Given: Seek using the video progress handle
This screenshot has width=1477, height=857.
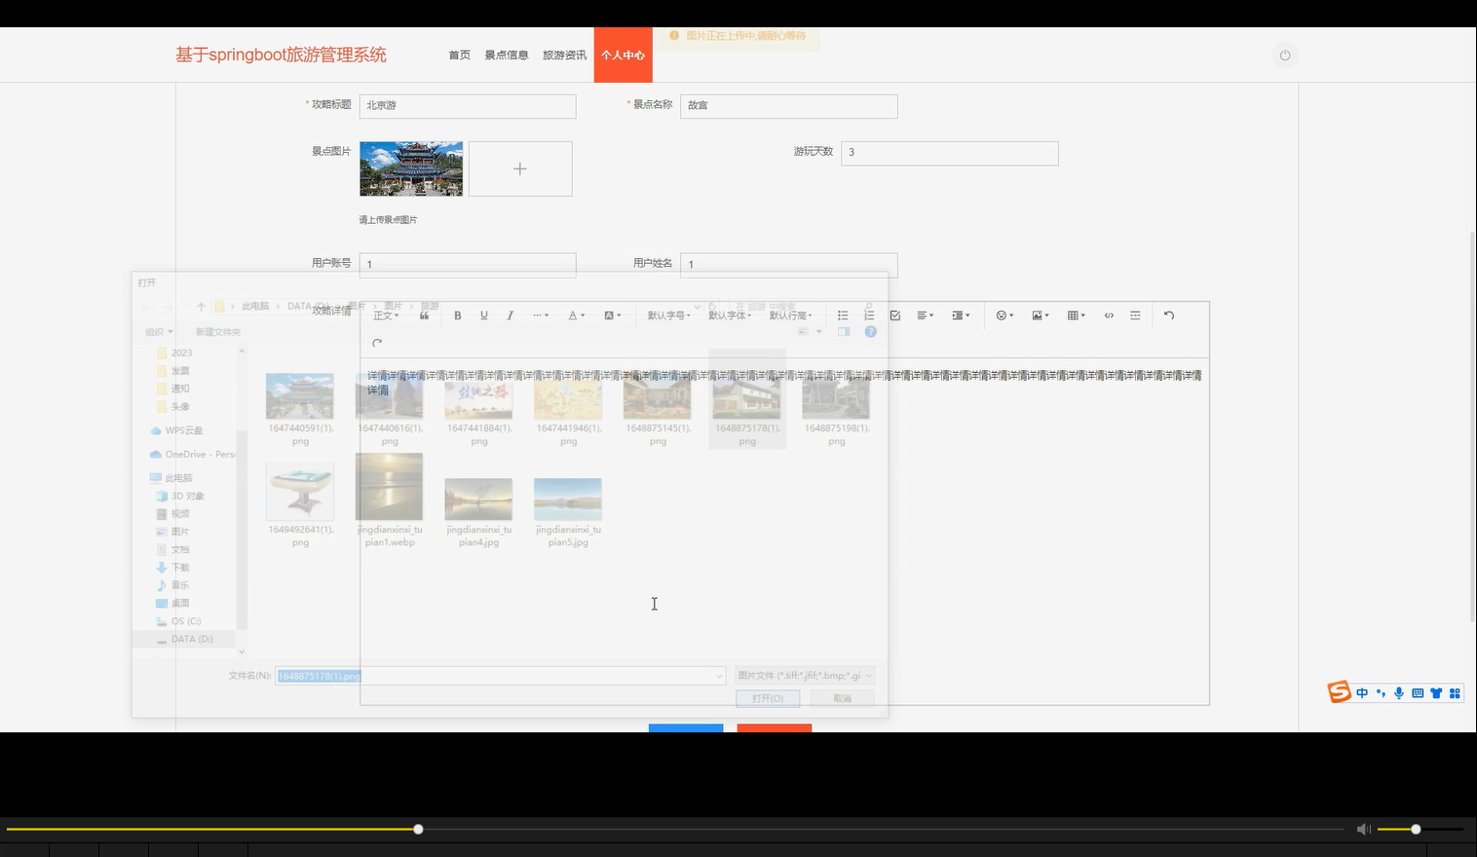Looking at the screenshot, I should pos(418,829).
